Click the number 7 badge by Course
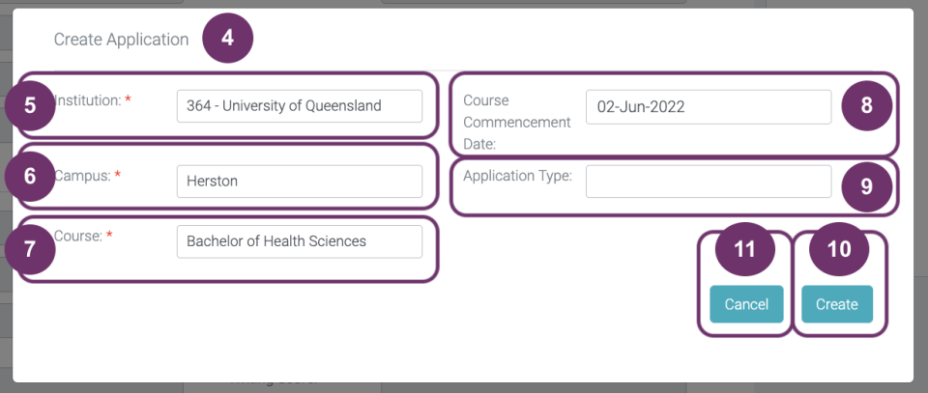The image size is (928, 393). tap(30, 248)
